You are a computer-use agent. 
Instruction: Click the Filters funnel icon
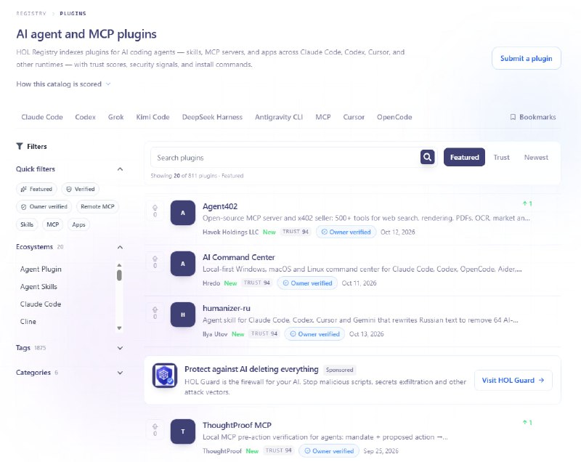(x=20, y=146)
